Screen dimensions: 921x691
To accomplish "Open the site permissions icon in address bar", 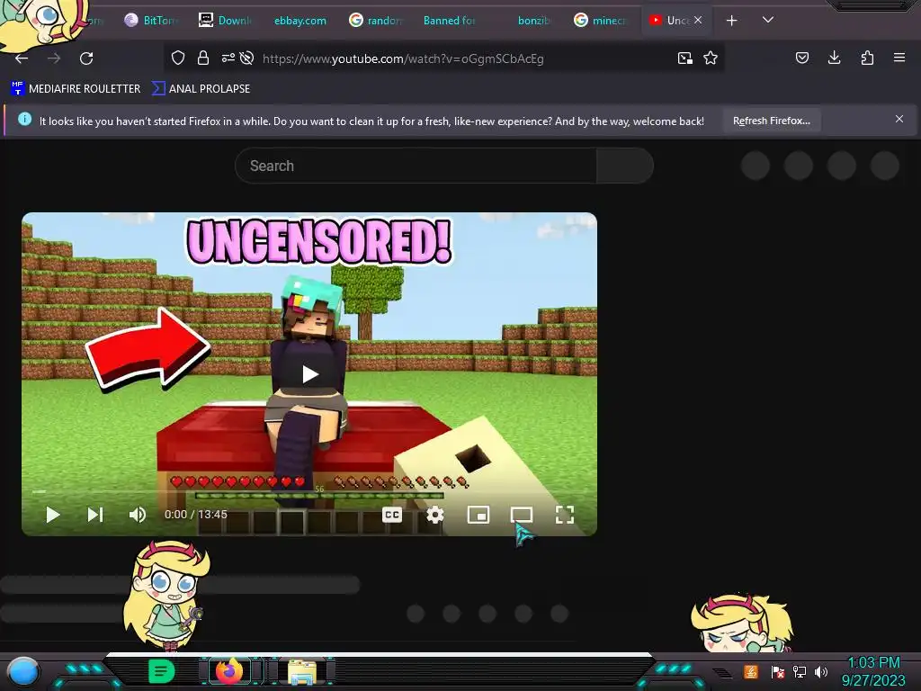I will (x=228, y=58).
